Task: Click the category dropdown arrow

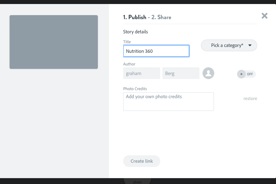Action: (250, 45)
